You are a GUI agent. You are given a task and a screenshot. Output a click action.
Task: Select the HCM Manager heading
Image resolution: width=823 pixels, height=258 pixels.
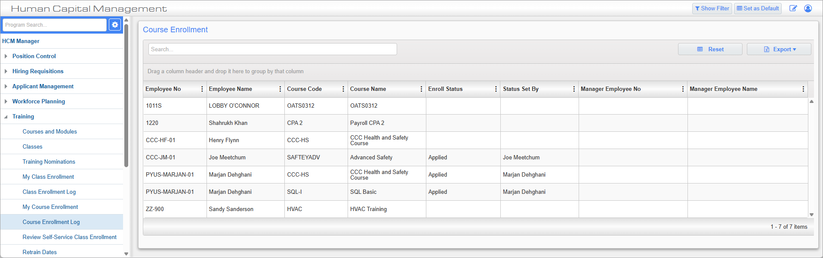pos(21,41)
